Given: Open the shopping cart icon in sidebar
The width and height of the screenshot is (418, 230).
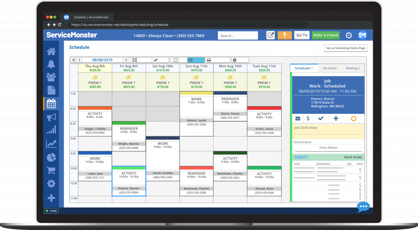Looking at the screenshot, I should click(x=51, y=170).
